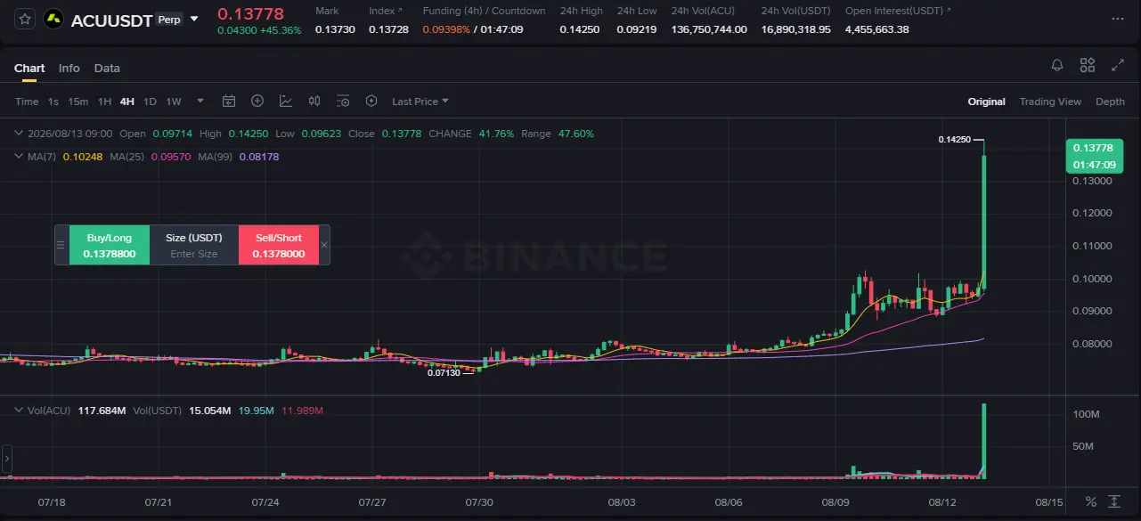Viewport: 1141px width, 521px height.
Task: Switch to the Data tab
Action: (107, 69)
